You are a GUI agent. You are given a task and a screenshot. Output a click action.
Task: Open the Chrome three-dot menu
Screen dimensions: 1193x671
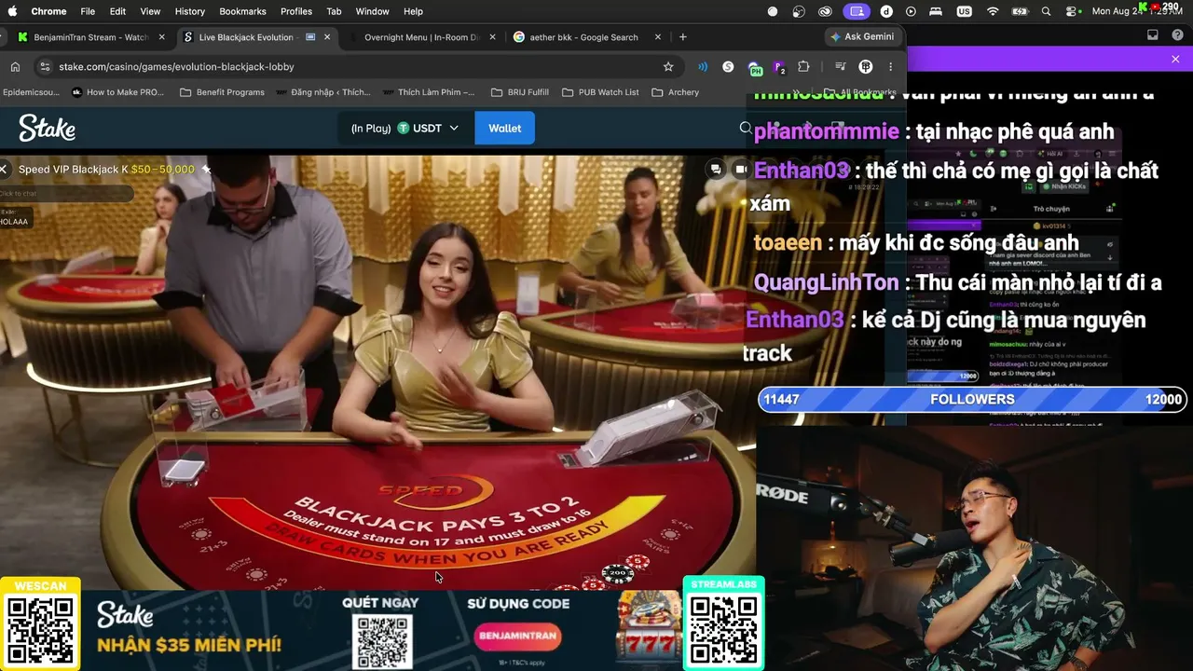coord(890,67)
